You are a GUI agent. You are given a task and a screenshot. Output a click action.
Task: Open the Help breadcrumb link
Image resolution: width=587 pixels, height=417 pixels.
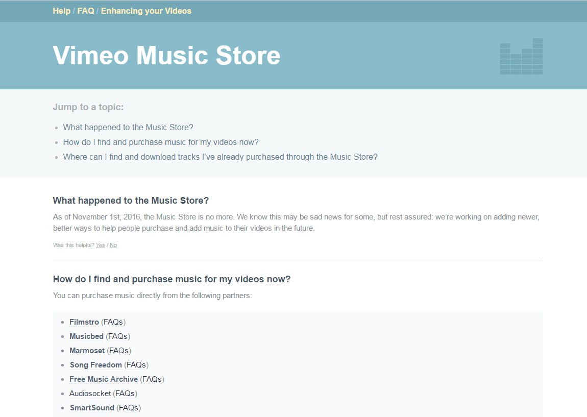pos(61,11)
